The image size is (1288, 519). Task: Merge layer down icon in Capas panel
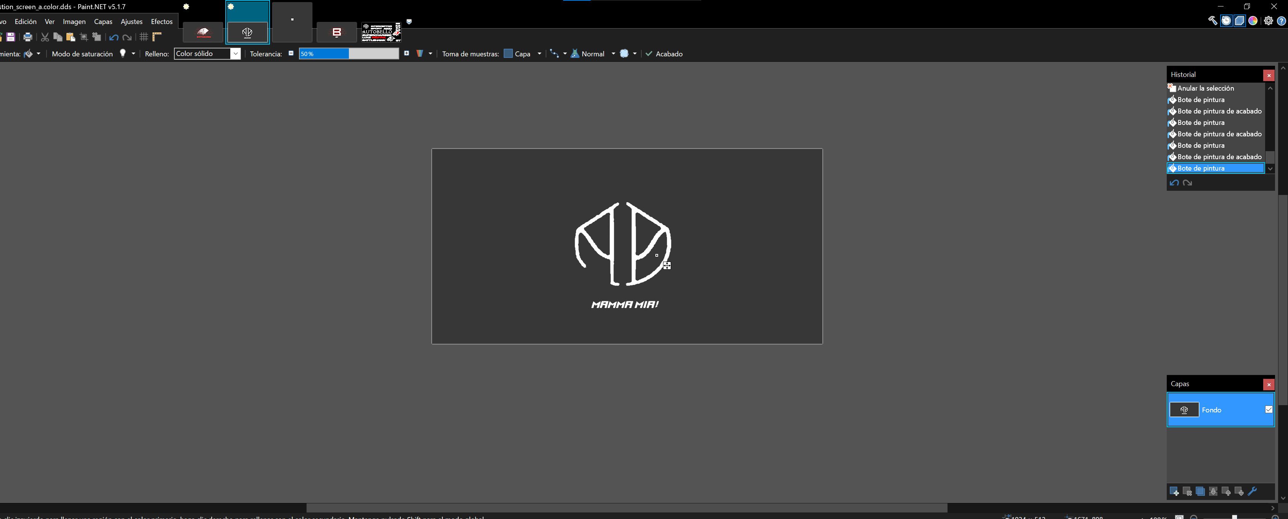tap(1213, 492)
